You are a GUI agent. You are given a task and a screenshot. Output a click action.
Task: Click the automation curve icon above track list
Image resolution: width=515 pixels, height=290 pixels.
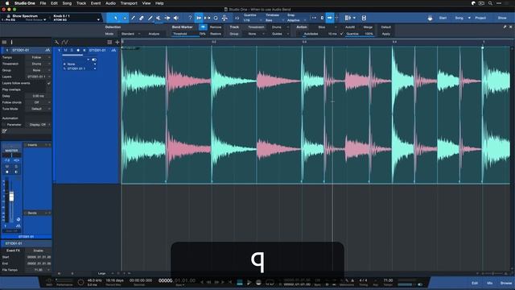(65, 42)
